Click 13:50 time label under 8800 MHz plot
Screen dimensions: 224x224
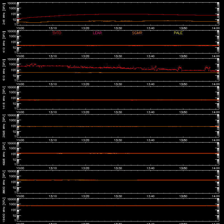pyautogui.click(x=183, y=196)
